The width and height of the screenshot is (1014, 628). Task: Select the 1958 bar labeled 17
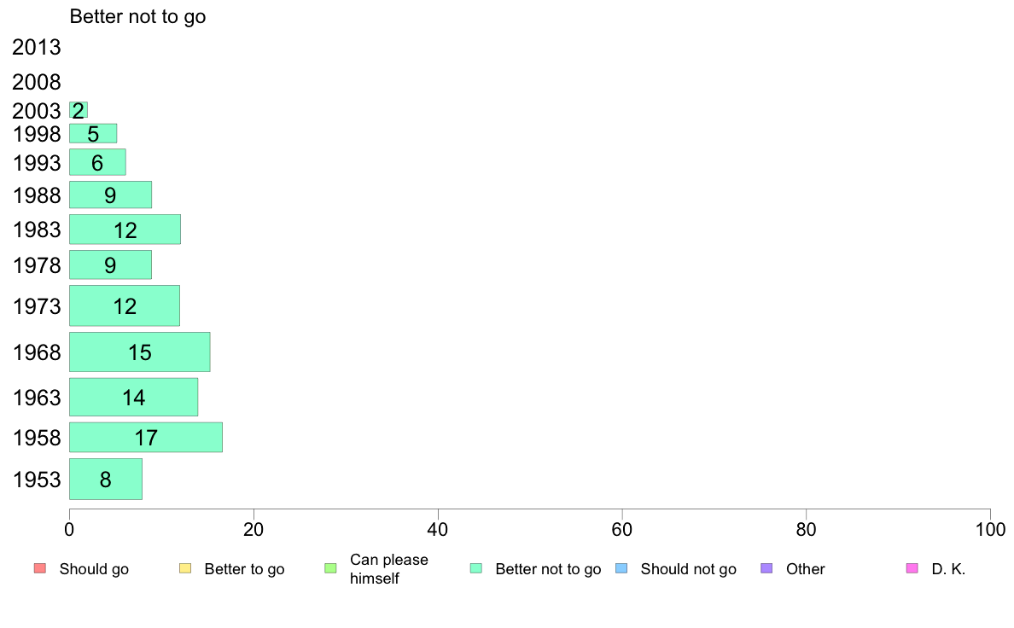click(145, 437)
